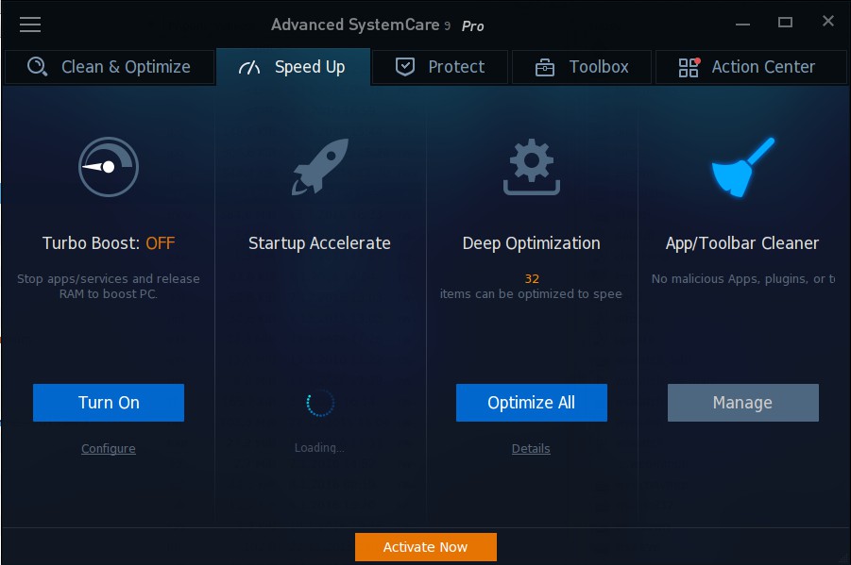The image size is (851, 565).
Task: Open the Configure link under Turbo Boost
Action: (109, 448)
